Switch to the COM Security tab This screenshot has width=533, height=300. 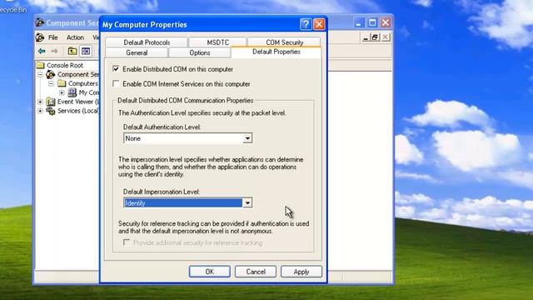[285, 42]
